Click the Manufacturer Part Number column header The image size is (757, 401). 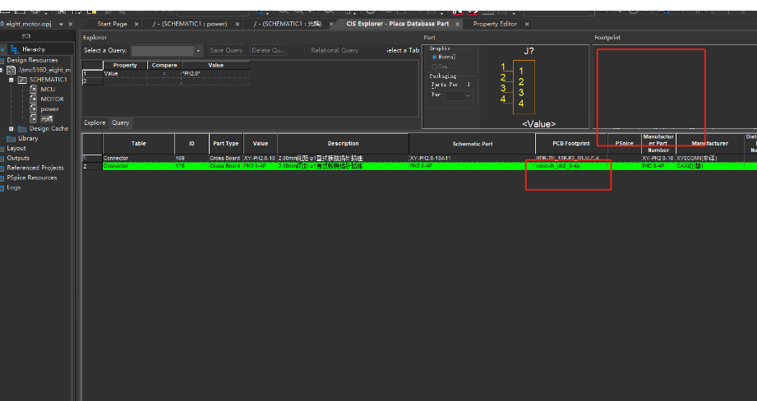[x=658, y=144]
